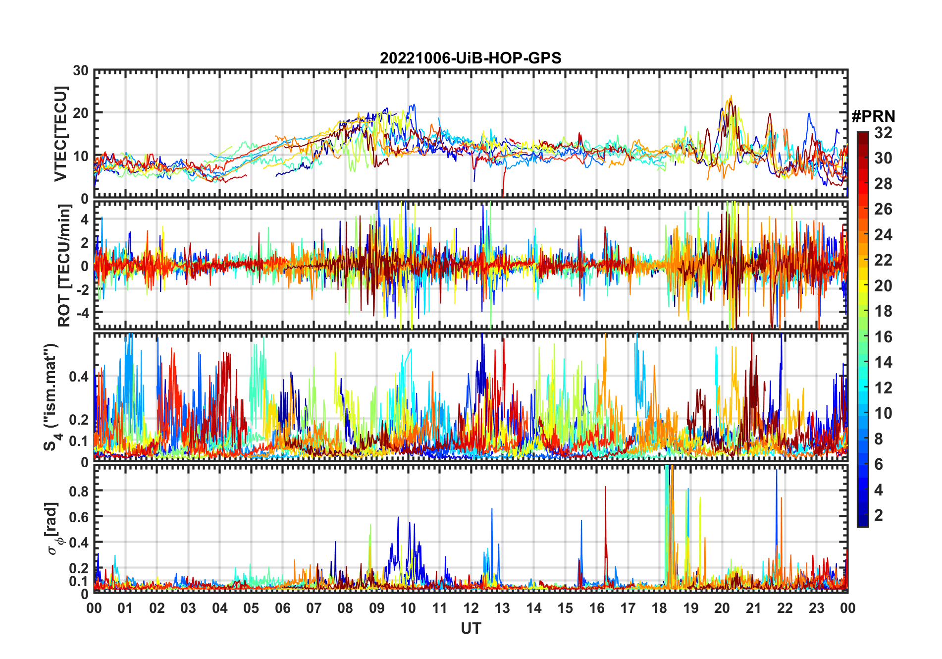This screenshot has height=659, width=942.
Task: Click the VTEC[TECU] axis label
Action: [x=60, y=134]
